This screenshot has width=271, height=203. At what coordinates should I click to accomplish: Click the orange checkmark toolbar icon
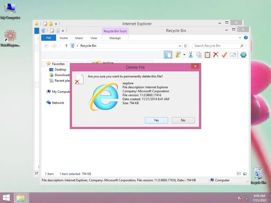coord(224,55)
